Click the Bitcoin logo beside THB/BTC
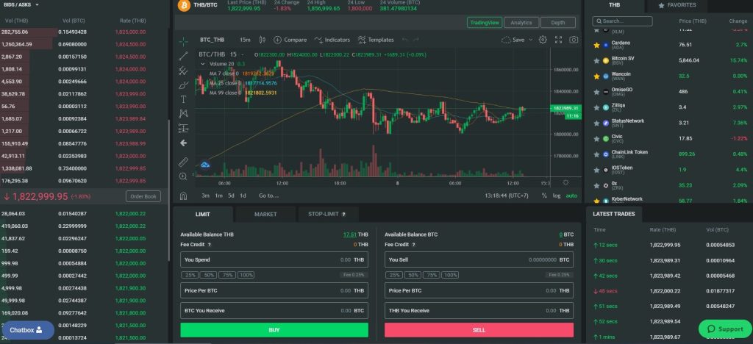 (x=184, y=5)
